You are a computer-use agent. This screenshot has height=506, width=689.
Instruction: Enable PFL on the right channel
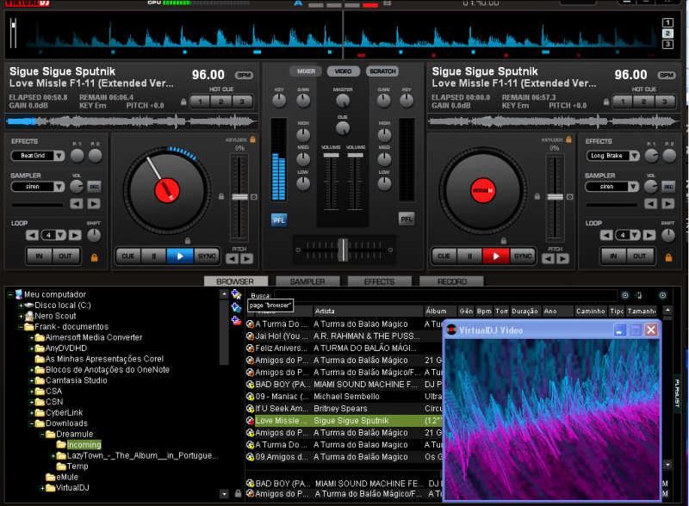[407, 219]
